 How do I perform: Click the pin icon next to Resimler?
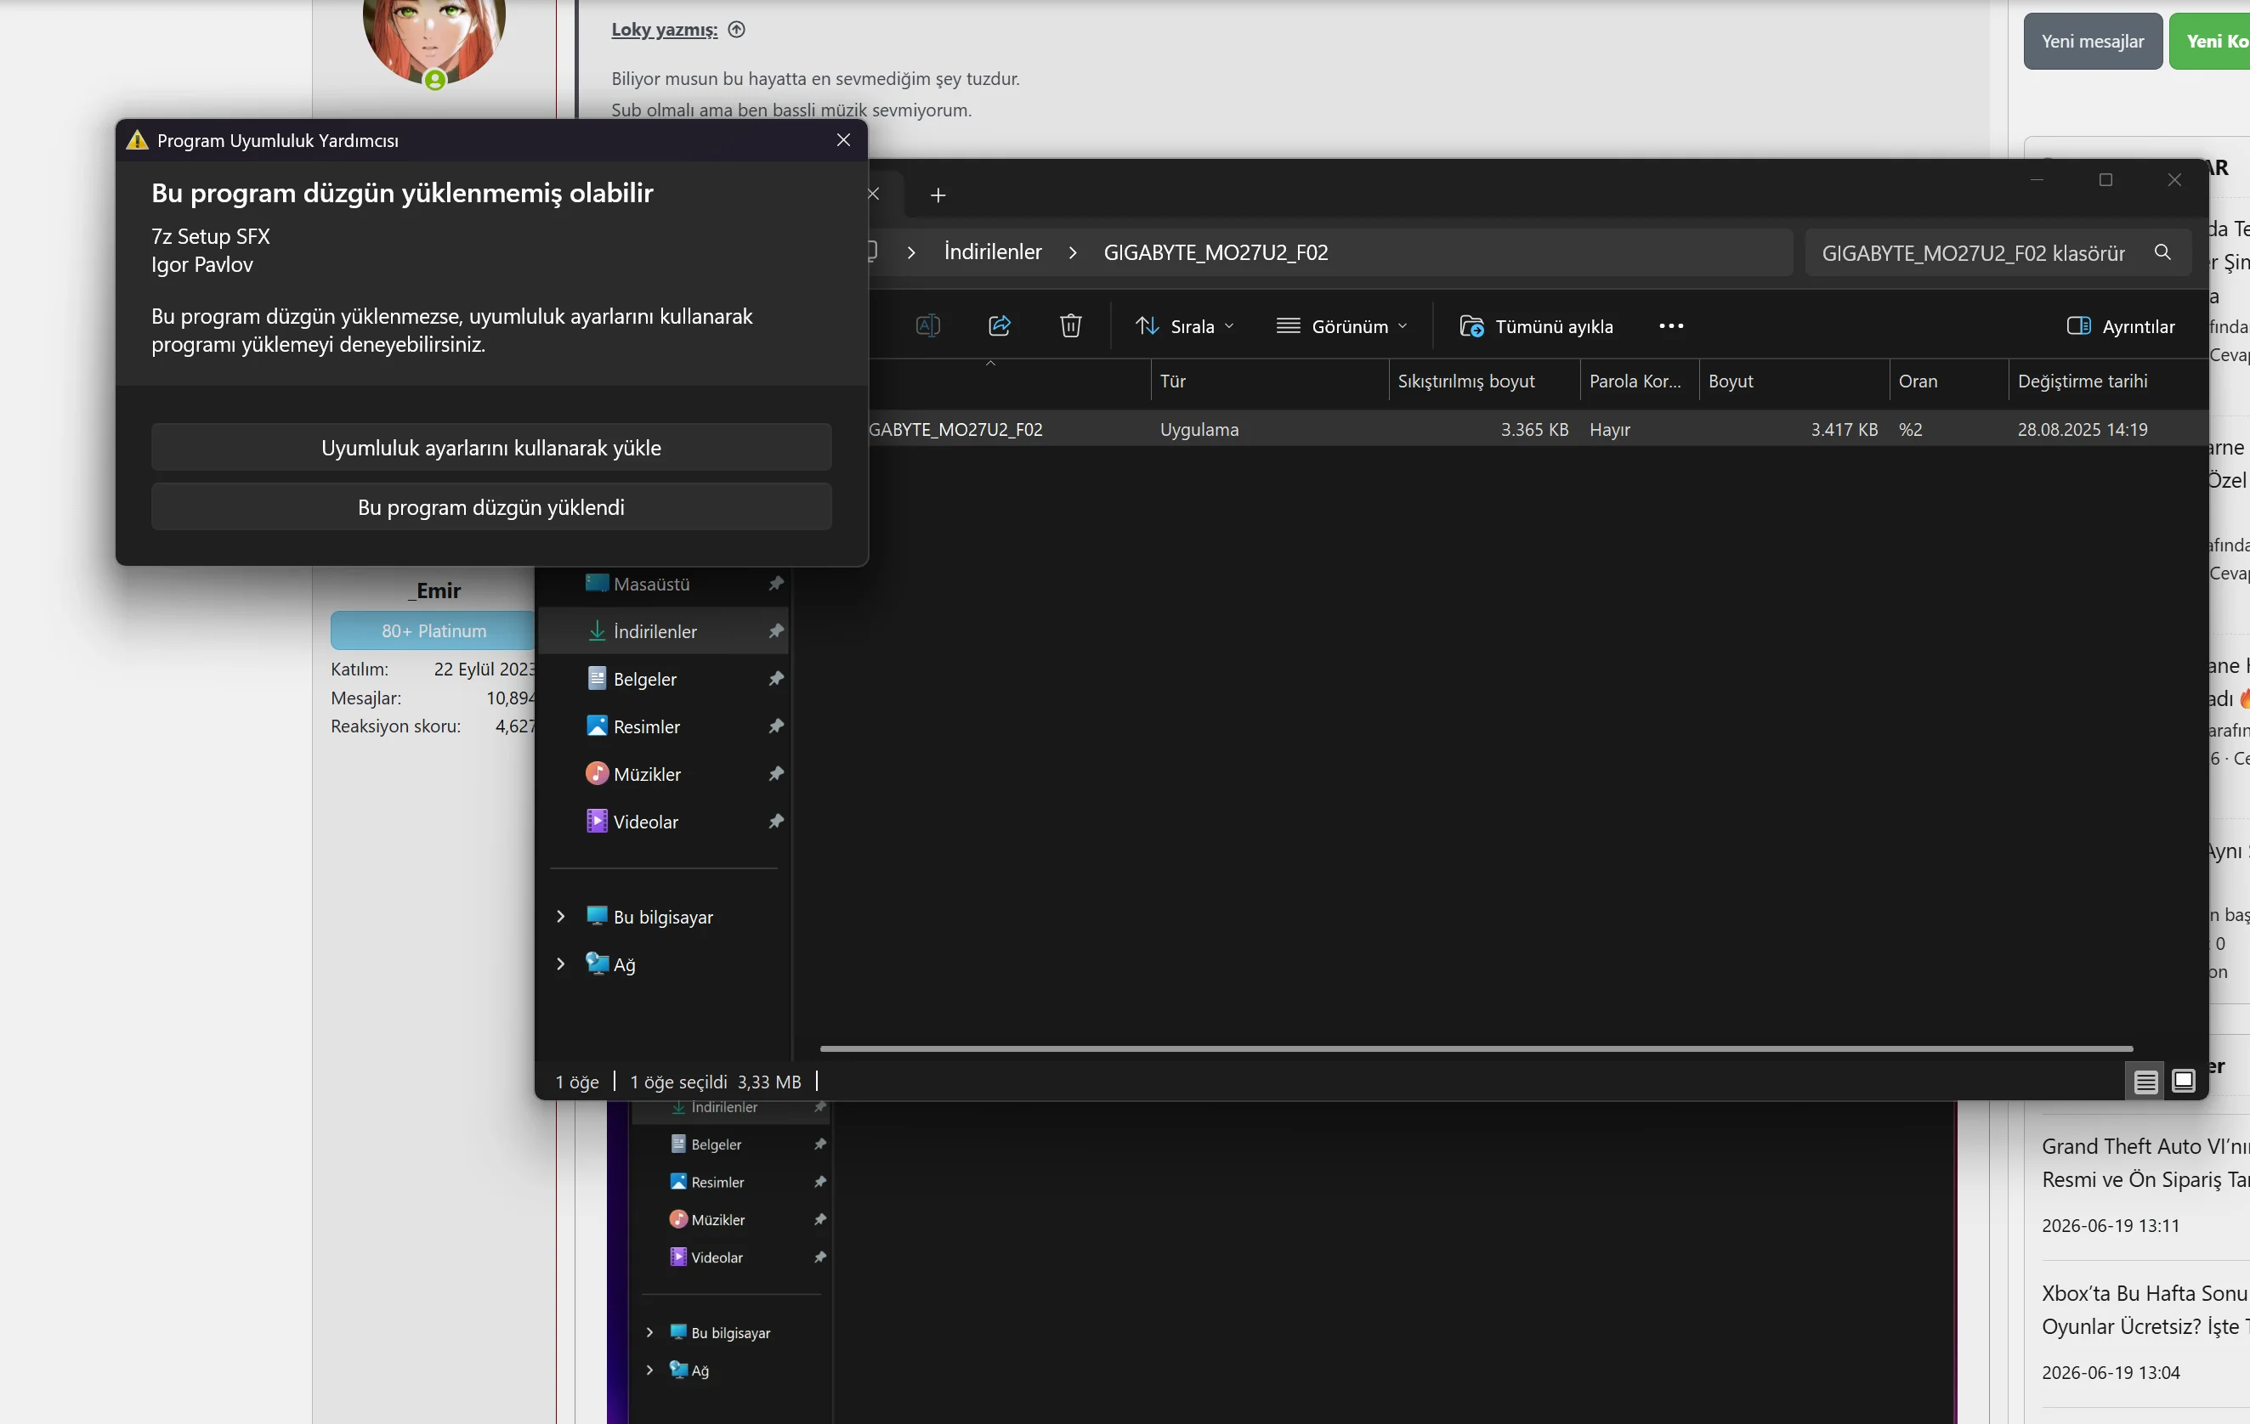point(775,726)
